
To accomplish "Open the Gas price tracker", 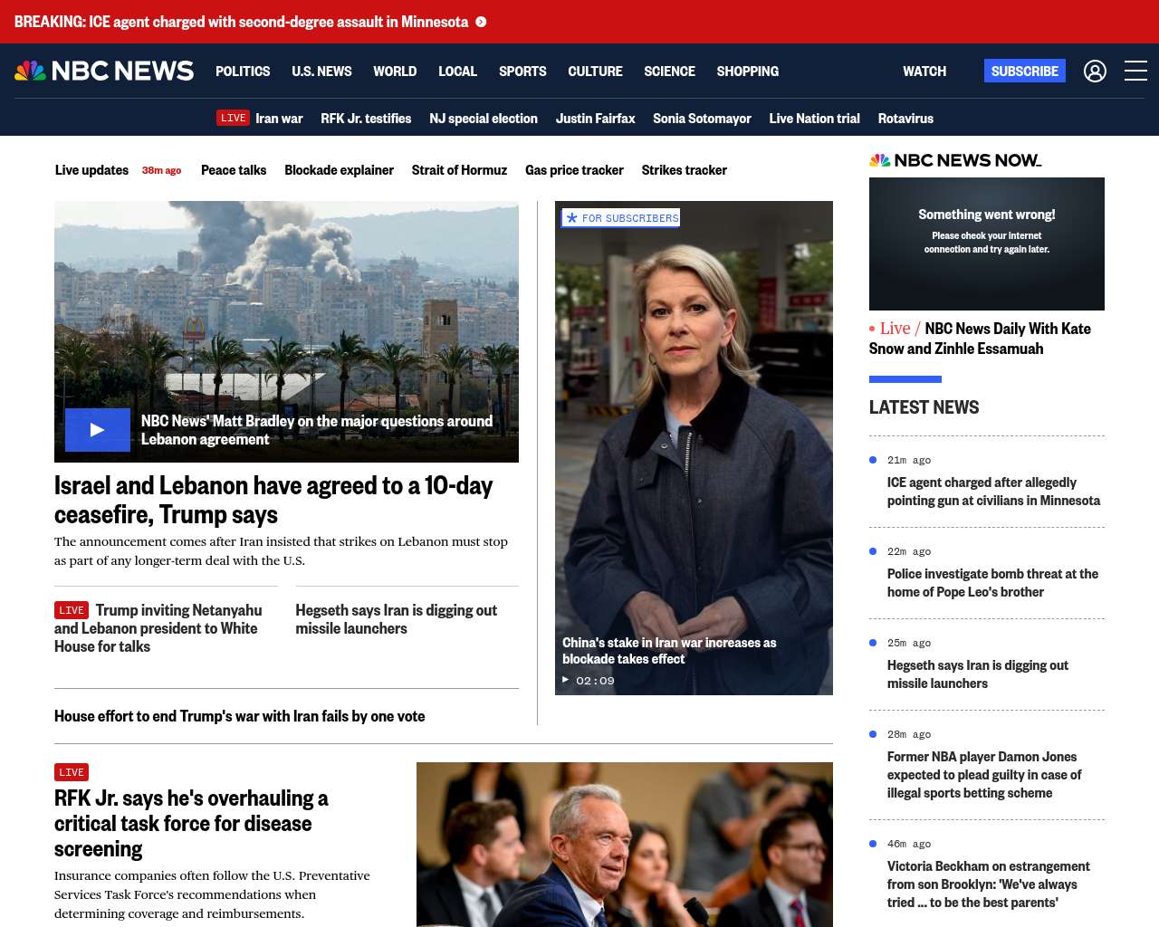I will coord(574,169).
